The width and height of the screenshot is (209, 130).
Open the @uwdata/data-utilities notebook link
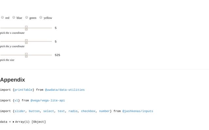(x=65, y=90)
